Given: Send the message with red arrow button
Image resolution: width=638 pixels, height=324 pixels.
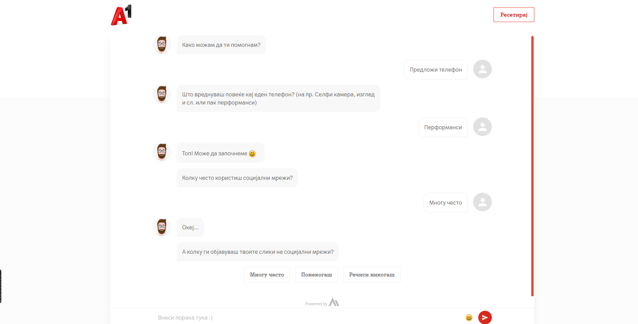Looking at the screenshot, I should 485,318.
